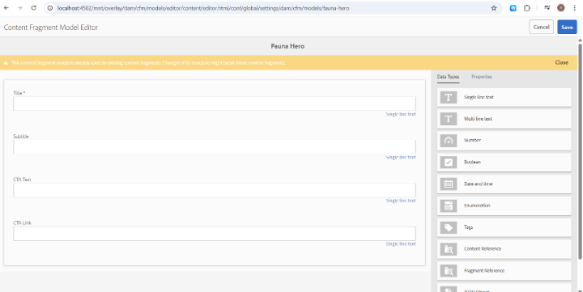Click the page vertical scrollbar
Image resolution: width=583 pixels, height=292 pixels.
click(x=580, y=150)
